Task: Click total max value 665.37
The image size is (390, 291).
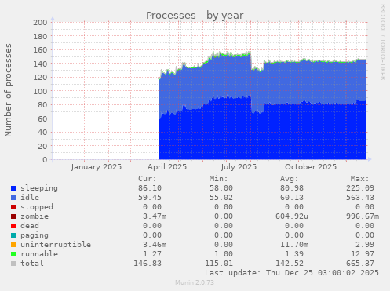Action: 360,264
